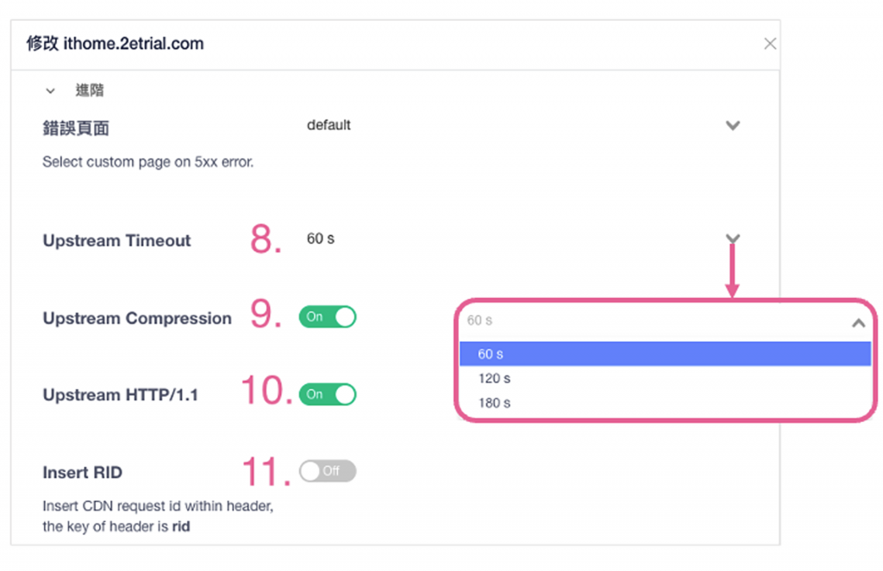Choose the 120 s timeout option
883x571 pixels.
[x=665, y=379]
